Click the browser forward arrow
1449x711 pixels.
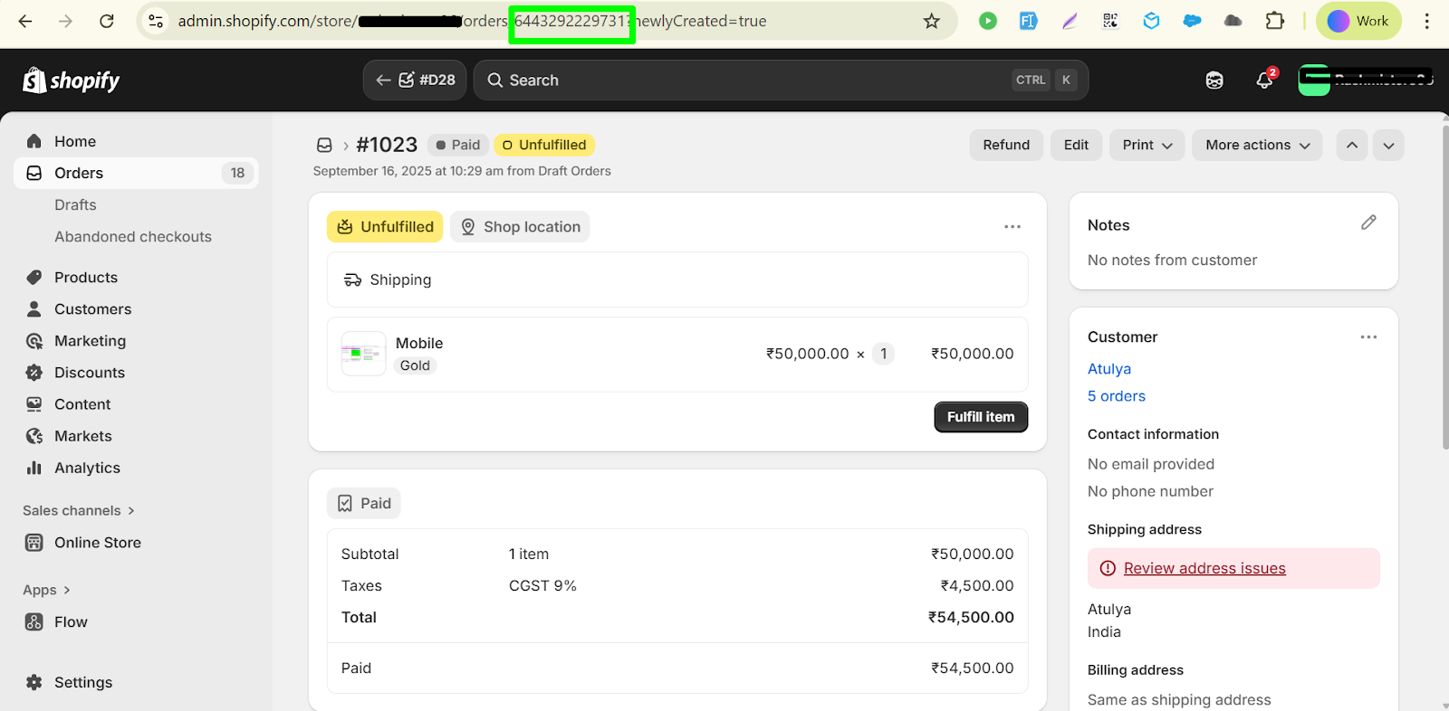pos(65,21)
